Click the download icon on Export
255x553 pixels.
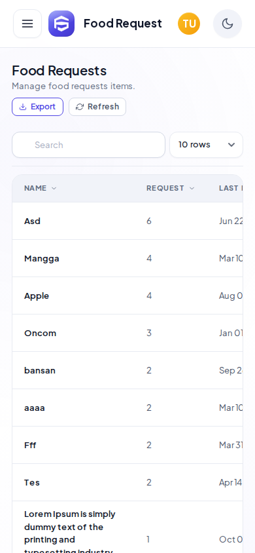coord(23,107)
